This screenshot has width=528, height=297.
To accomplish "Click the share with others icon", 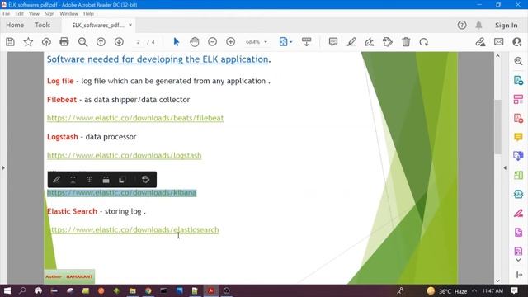I will tap(517, 42).
